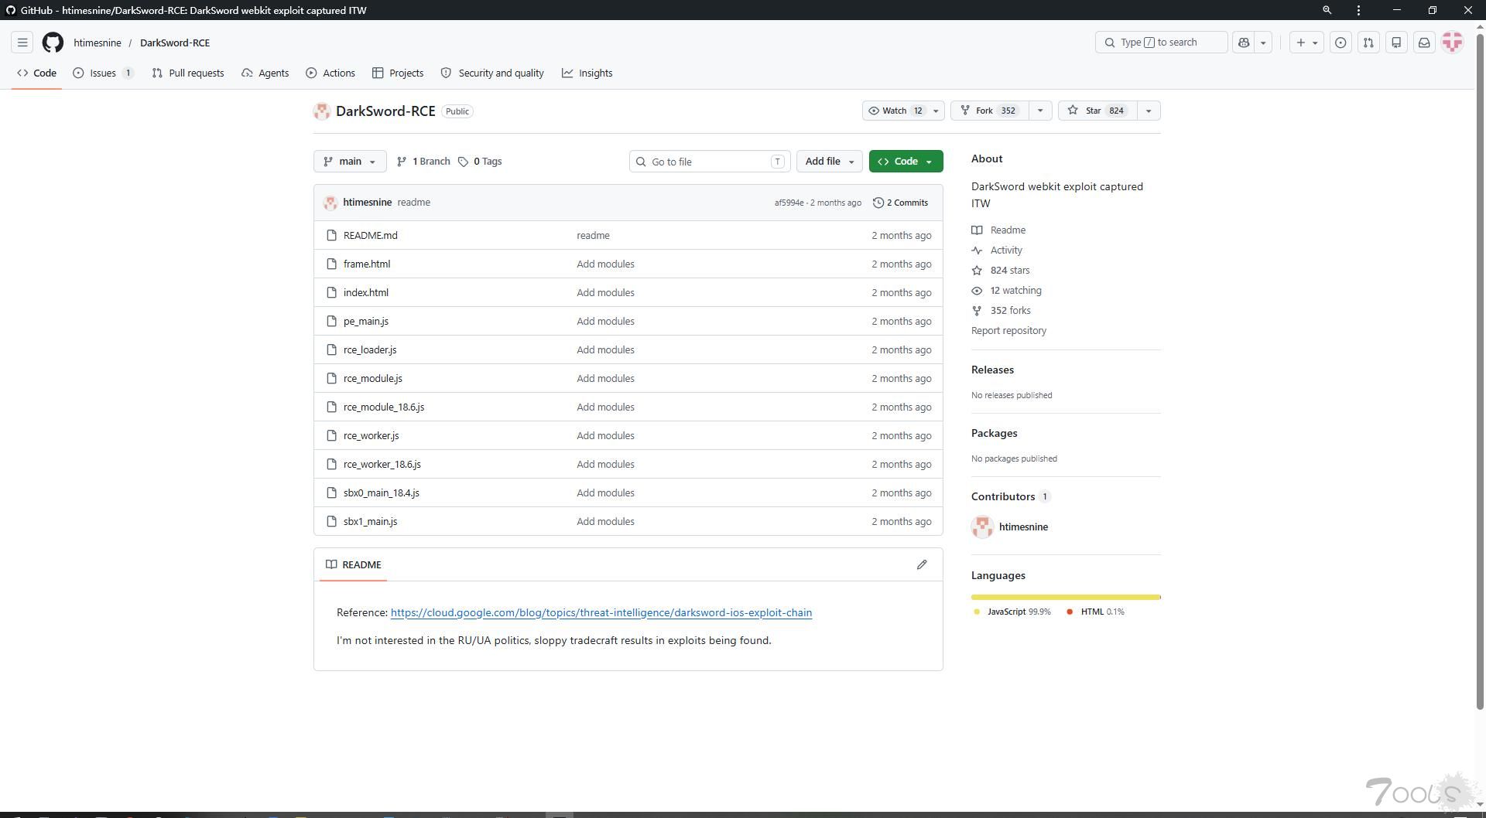Open the rce_worker_18.6.js file

[382, 464]
